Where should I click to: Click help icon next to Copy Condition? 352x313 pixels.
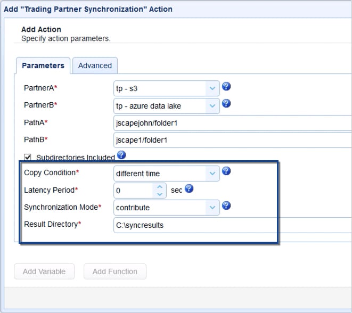(226, 171)
